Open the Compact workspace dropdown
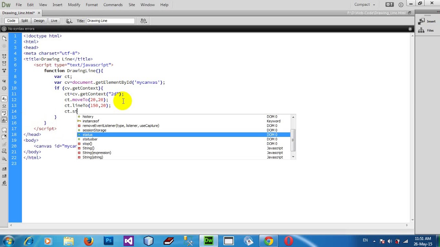This screenshot has width=440, height=247. [364, 4]
